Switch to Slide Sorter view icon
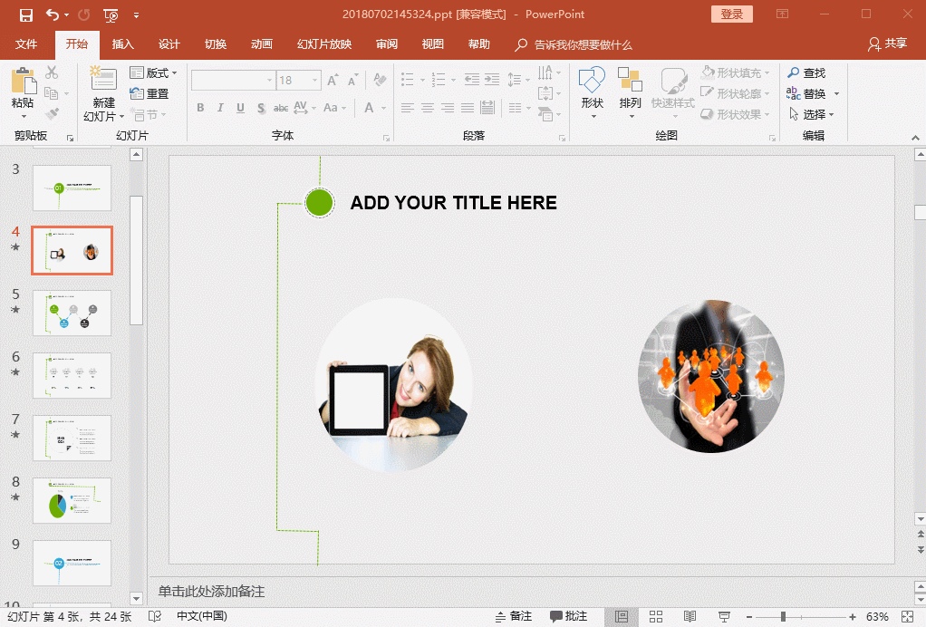926x627 pixels. [x=657, y=616]
